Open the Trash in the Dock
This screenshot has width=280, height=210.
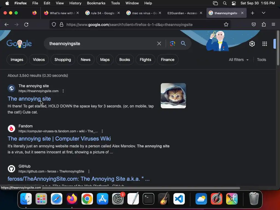coord(254,199)
